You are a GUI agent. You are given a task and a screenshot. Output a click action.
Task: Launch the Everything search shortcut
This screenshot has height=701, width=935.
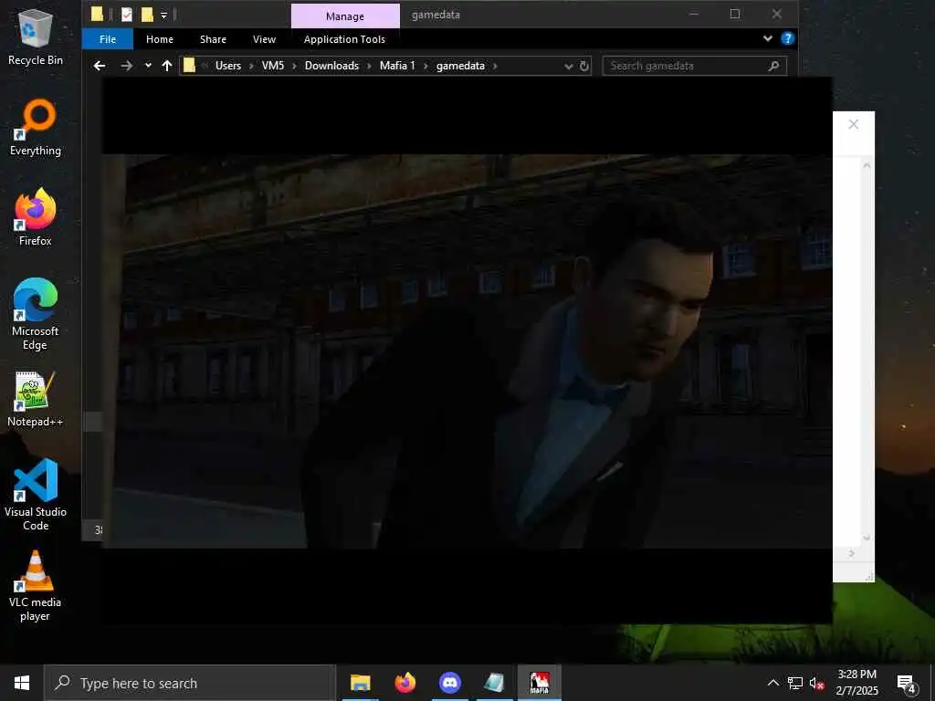pos(36,128)
